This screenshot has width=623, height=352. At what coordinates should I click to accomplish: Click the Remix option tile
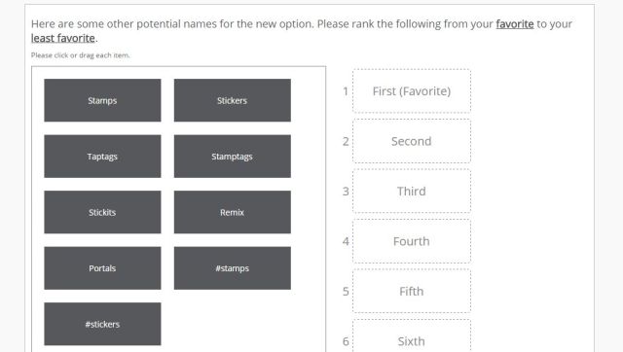[x=233, y=212]
